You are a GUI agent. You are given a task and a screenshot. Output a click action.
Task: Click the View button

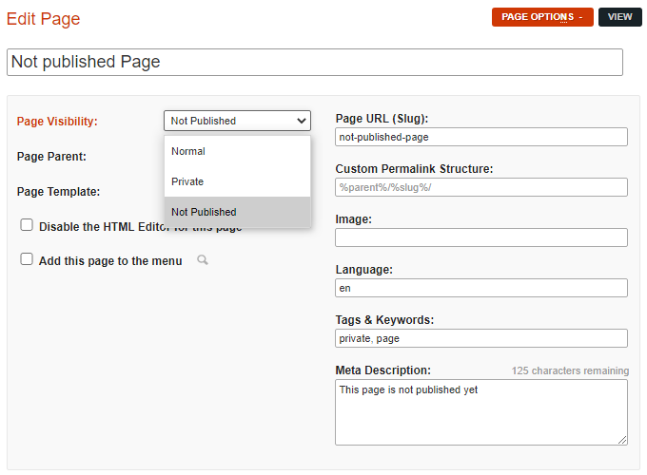pyautogui.click(x=619, y=17)
